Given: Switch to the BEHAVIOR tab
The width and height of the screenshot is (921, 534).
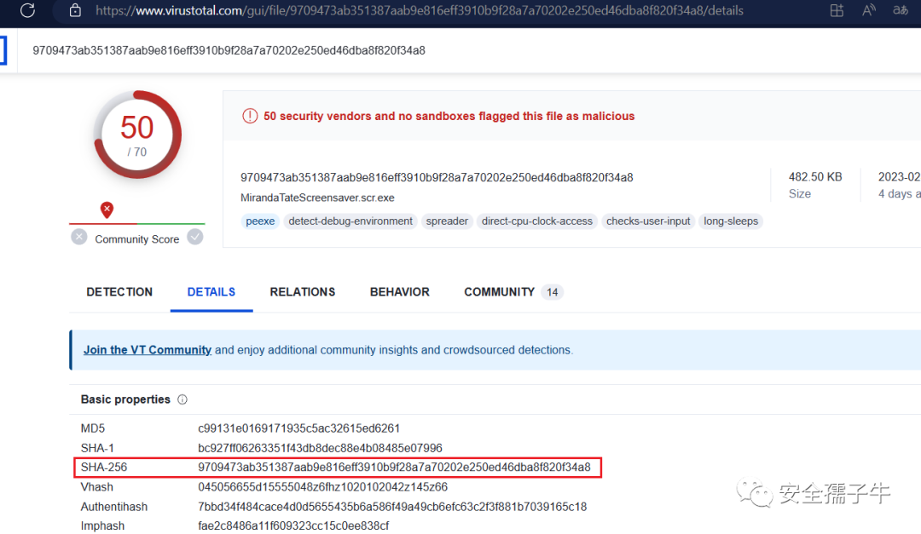Looking at the screenshot, I should (x=399, y=292).
